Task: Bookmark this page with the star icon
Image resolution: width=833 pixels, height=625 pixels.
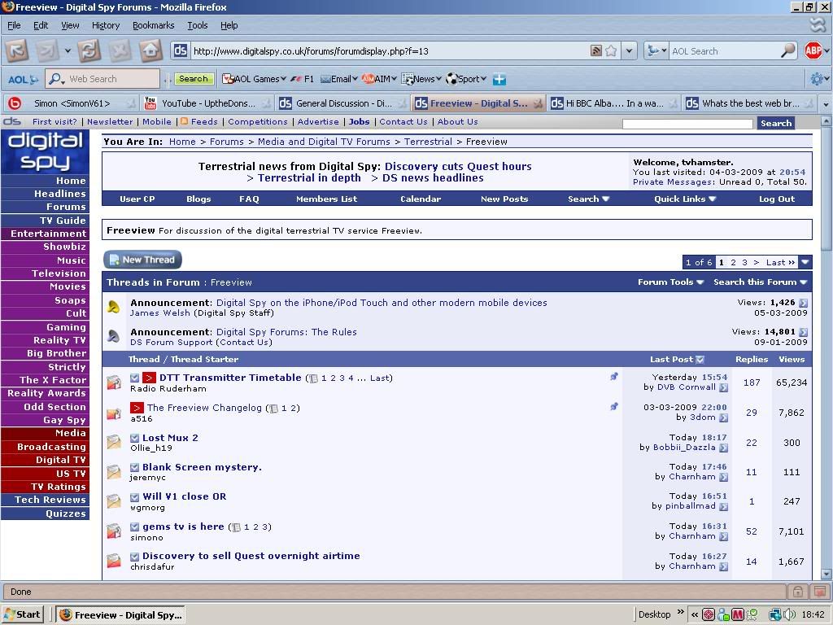Action: [x=611, y=51]
